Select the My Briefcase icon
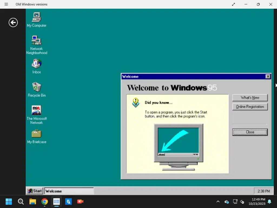Screen dimensions: 277x208 point(37,136)
